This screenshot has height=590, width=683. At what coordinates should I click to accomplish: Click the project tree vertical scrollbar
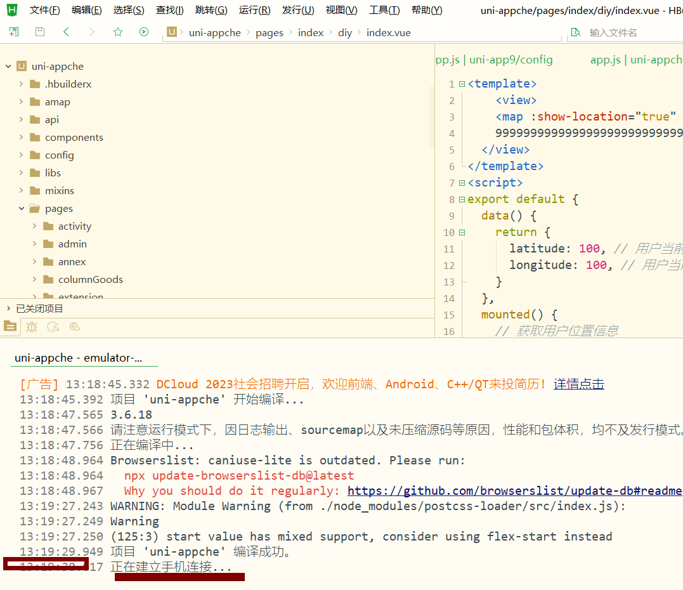click(432, 117)
